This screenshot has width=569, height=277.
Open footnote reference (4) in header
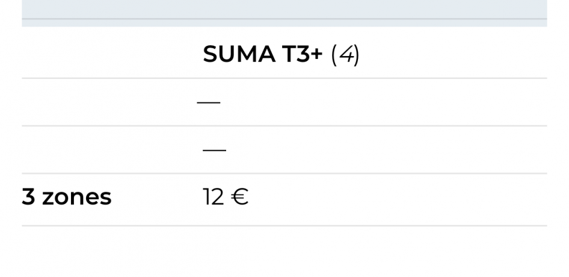click(x=345, y=55)
